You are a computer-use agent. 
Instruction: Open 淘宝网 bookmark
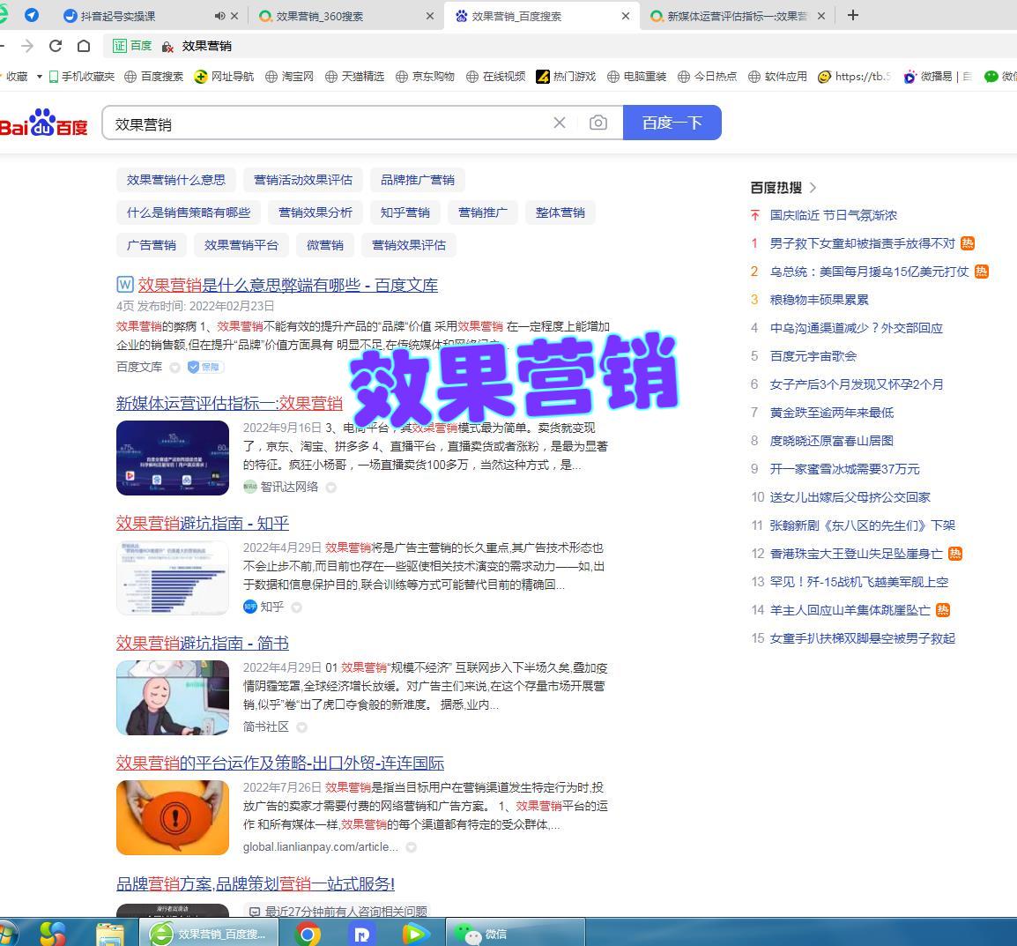point(289,77)
